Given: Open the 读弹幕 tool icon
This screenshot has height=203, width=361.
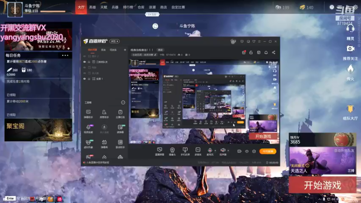Looking at the screenshot, I should (120, 129).
